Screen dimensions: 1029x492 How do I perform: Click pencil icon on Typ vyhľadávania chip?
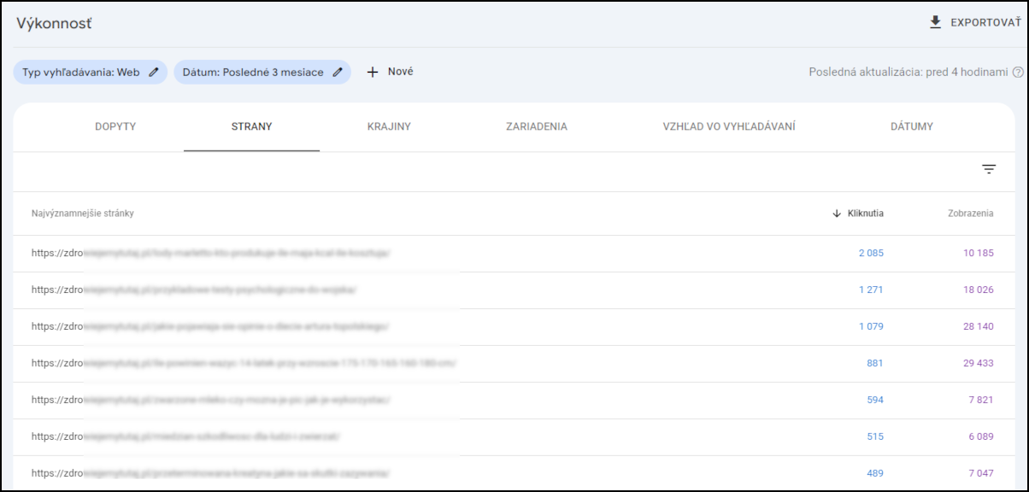point(154,73)
